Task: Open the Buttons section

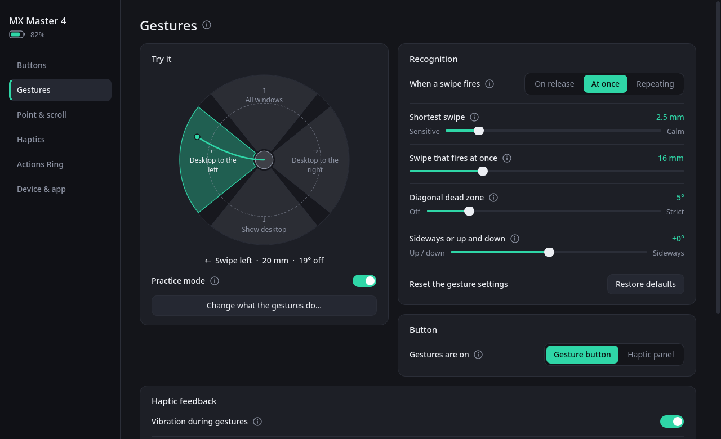Action: click(x=60, y=65)
